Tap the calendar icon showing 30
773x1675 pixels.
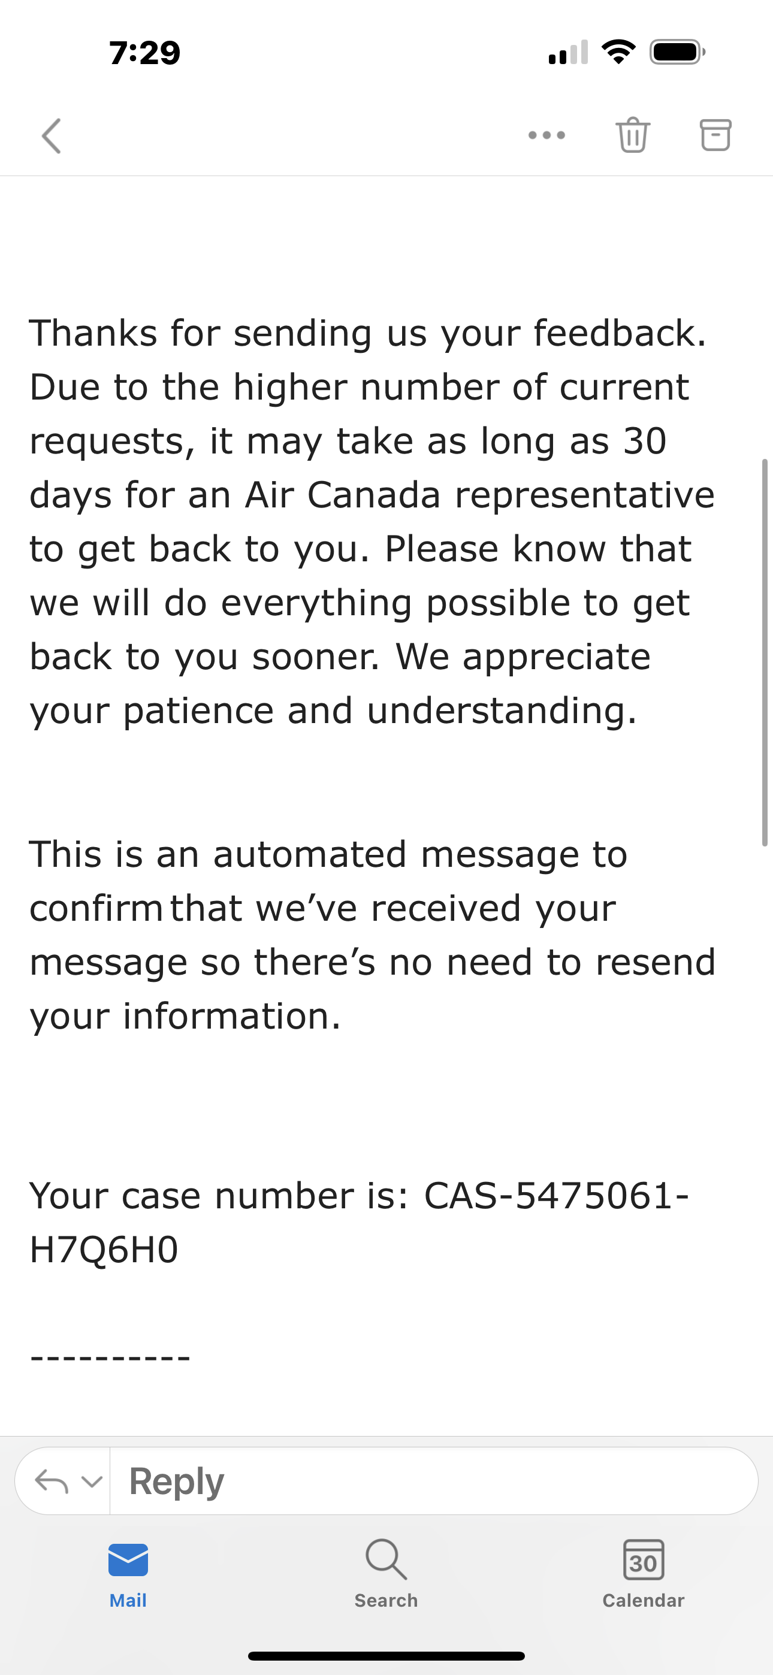click(x=644, y=1559)
